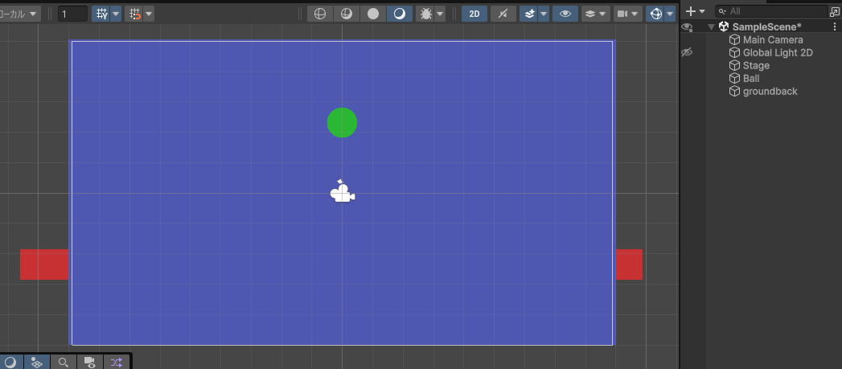Toggle SampleScene visibility eye icon
The width and height of the screenshot is (842, 369).
pos(687,27)
